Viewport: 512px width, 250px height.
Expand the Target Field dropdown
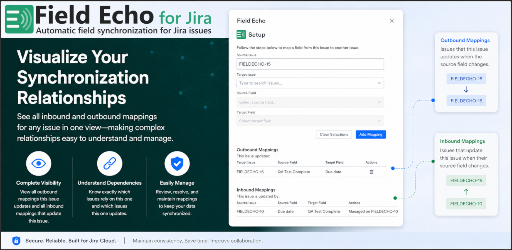[x=310, y=121]
